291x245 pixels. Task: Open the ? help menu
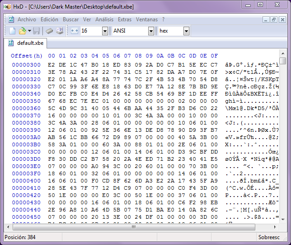pos(163,19)
